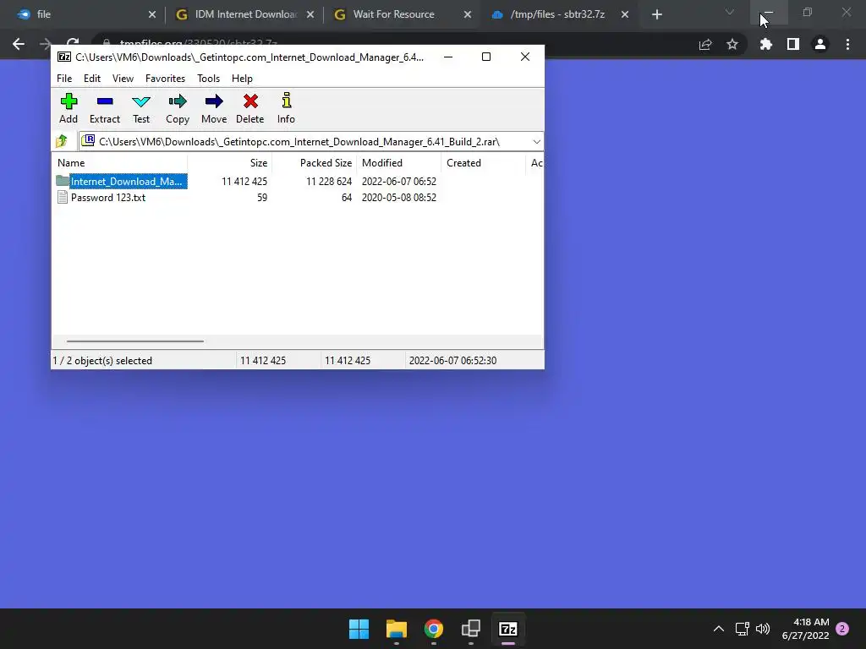
Task: Click the size value 59 cell
Action: [x=262, y=198]
